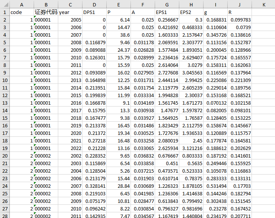
Task: Select row 24 header
Action: click(x=5, y=186)
